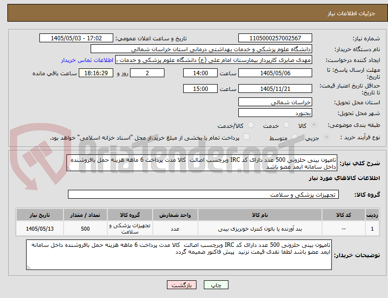Image resolution: width=388 pixels, height=298 pixels.
Task: Click the request creator field مهدی صابری
Action: (214, 60)
